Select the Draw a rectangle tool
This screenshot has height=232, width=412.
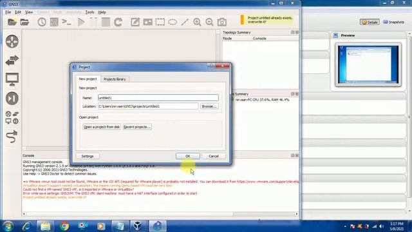pos(160,22)
